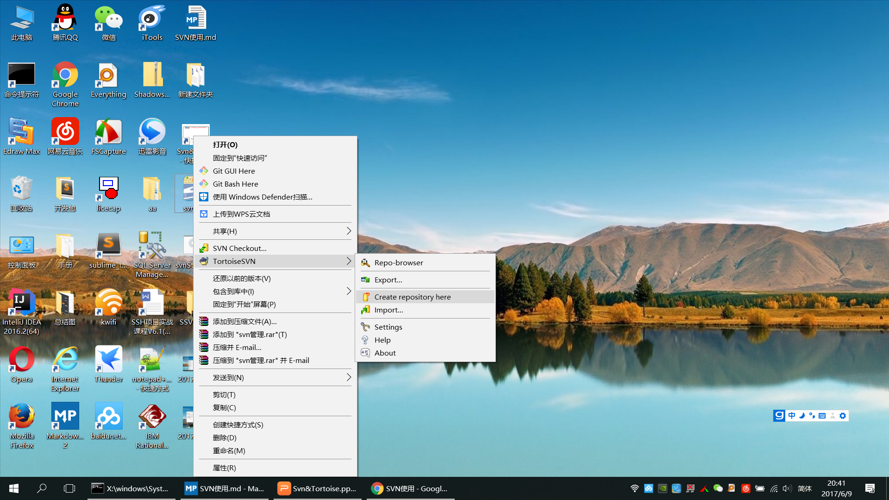Screen dimensions: 889x500
Task: Launch Internet Explorer shortcut
Action: pyautogui.click(x=65, y=369)
